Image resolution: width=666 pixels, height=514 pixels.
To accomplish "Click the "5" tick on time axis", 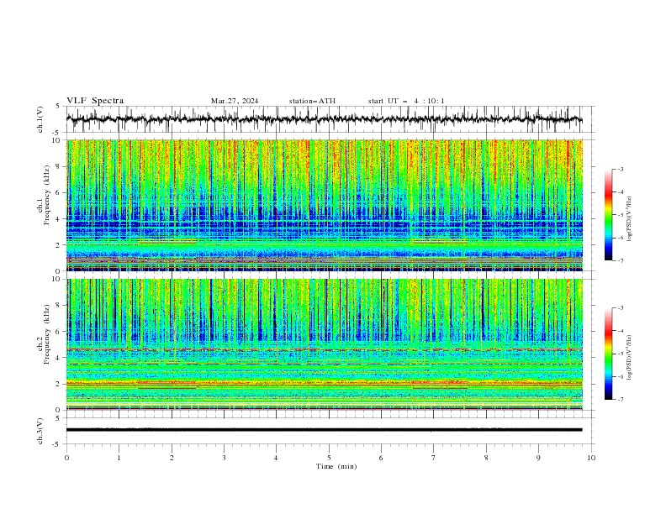I will coord(329,458).
